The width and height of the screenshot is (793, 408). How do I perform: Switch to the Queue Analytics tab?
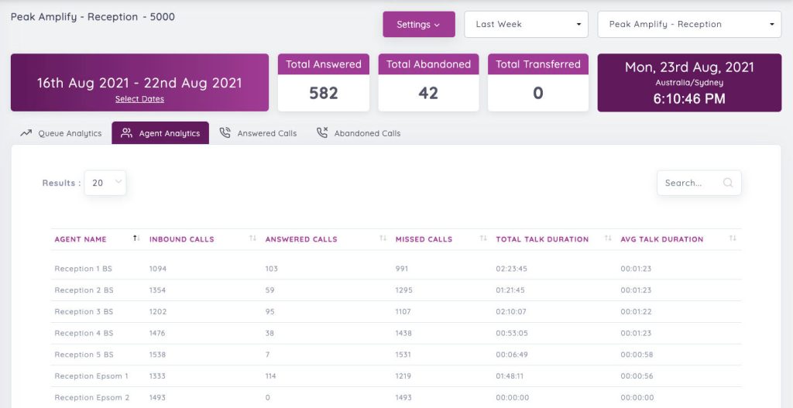click(x=70, y=134)
